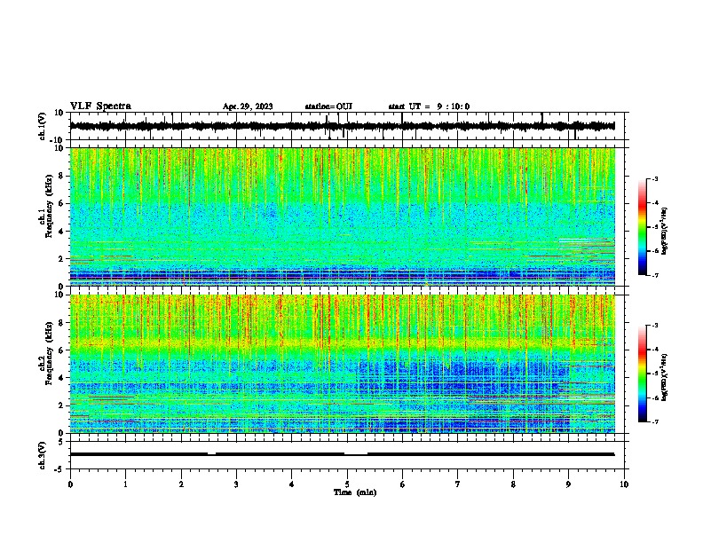Image resolution: width=703 pixels, height=543 pixels.
Task: Click inside the ch.2 spectrogram plot
Action: pyautogui.click(x=343, y=364)
